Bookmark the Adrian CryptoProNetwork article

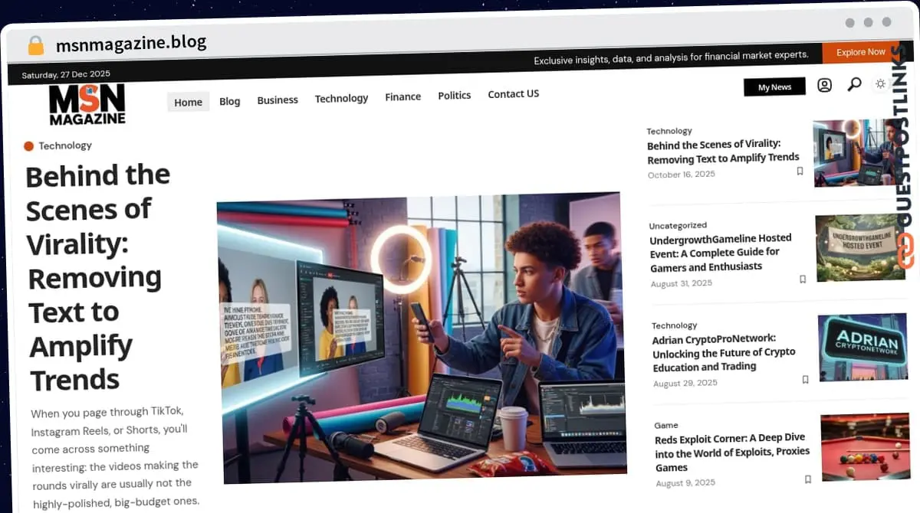(x=805, y=380)
